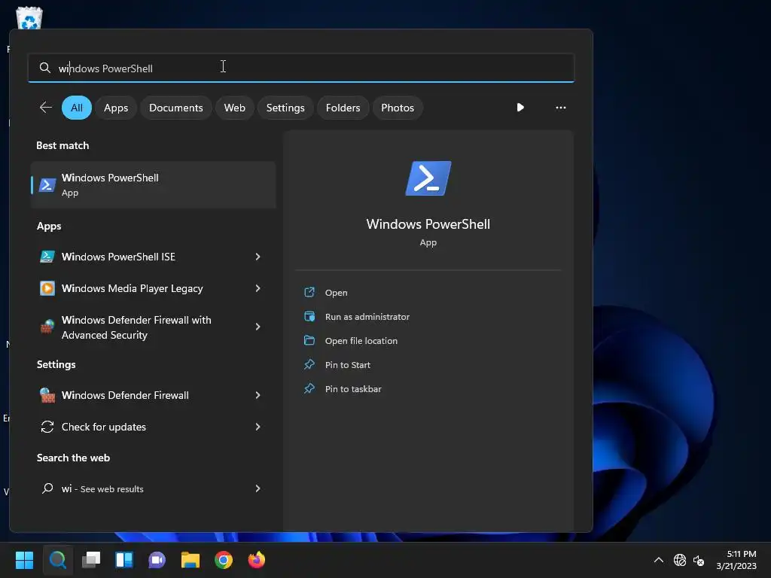
Task: Show more filters with the arrow
Action: (x=520, y=107)
